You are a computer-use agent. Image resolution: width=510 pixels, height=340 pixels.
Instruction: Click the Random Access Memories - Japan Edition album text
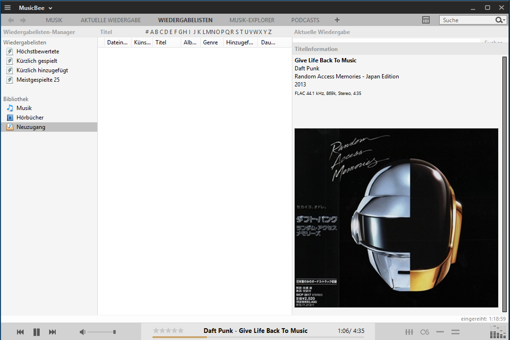[x=347, y=76]
